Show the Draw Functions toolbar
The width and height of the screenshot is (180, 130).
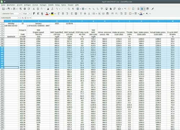[x=153, y=9]
